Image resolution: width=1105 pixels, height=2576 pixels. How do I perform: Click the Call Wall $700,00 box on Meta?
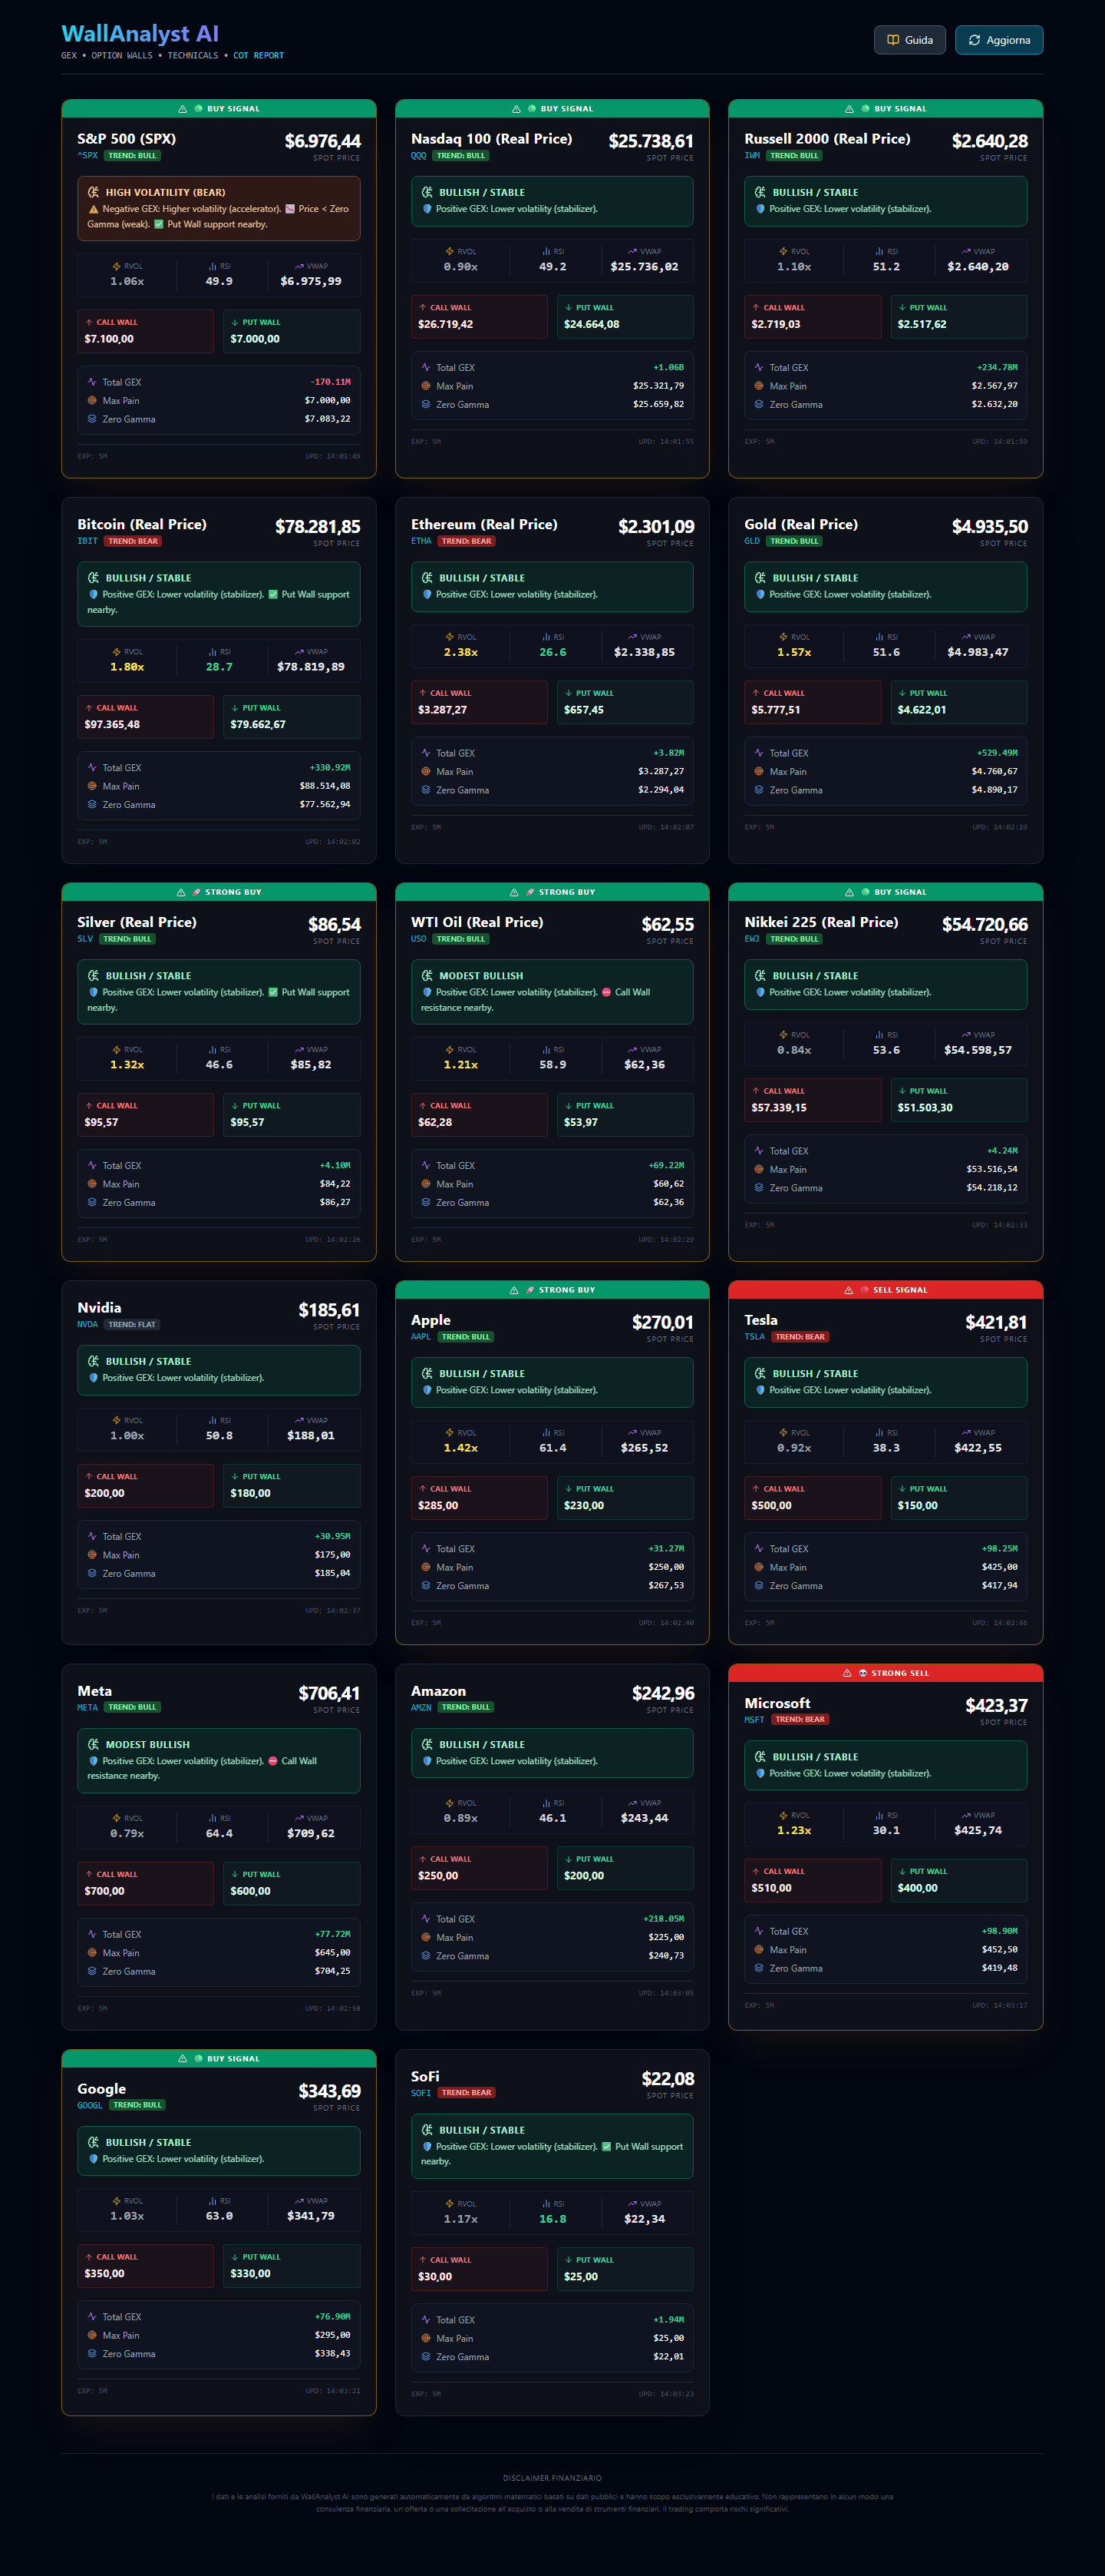tap(146, 1883)
